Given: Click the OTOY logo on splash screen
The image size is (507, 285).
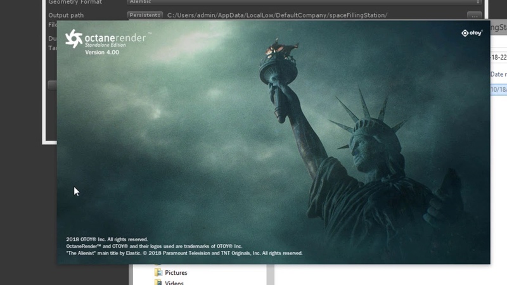Looking at the screenshot, I should 472,33.
